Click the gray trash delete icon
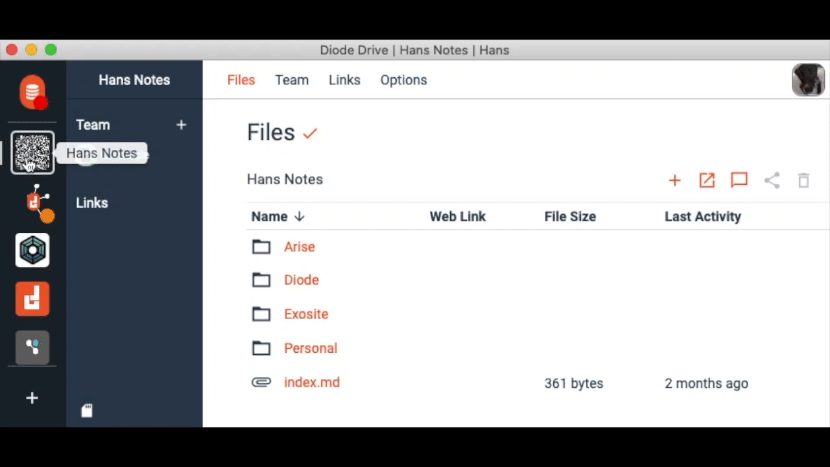Viewport: 830px width, 467px height. tap(803, 180)
